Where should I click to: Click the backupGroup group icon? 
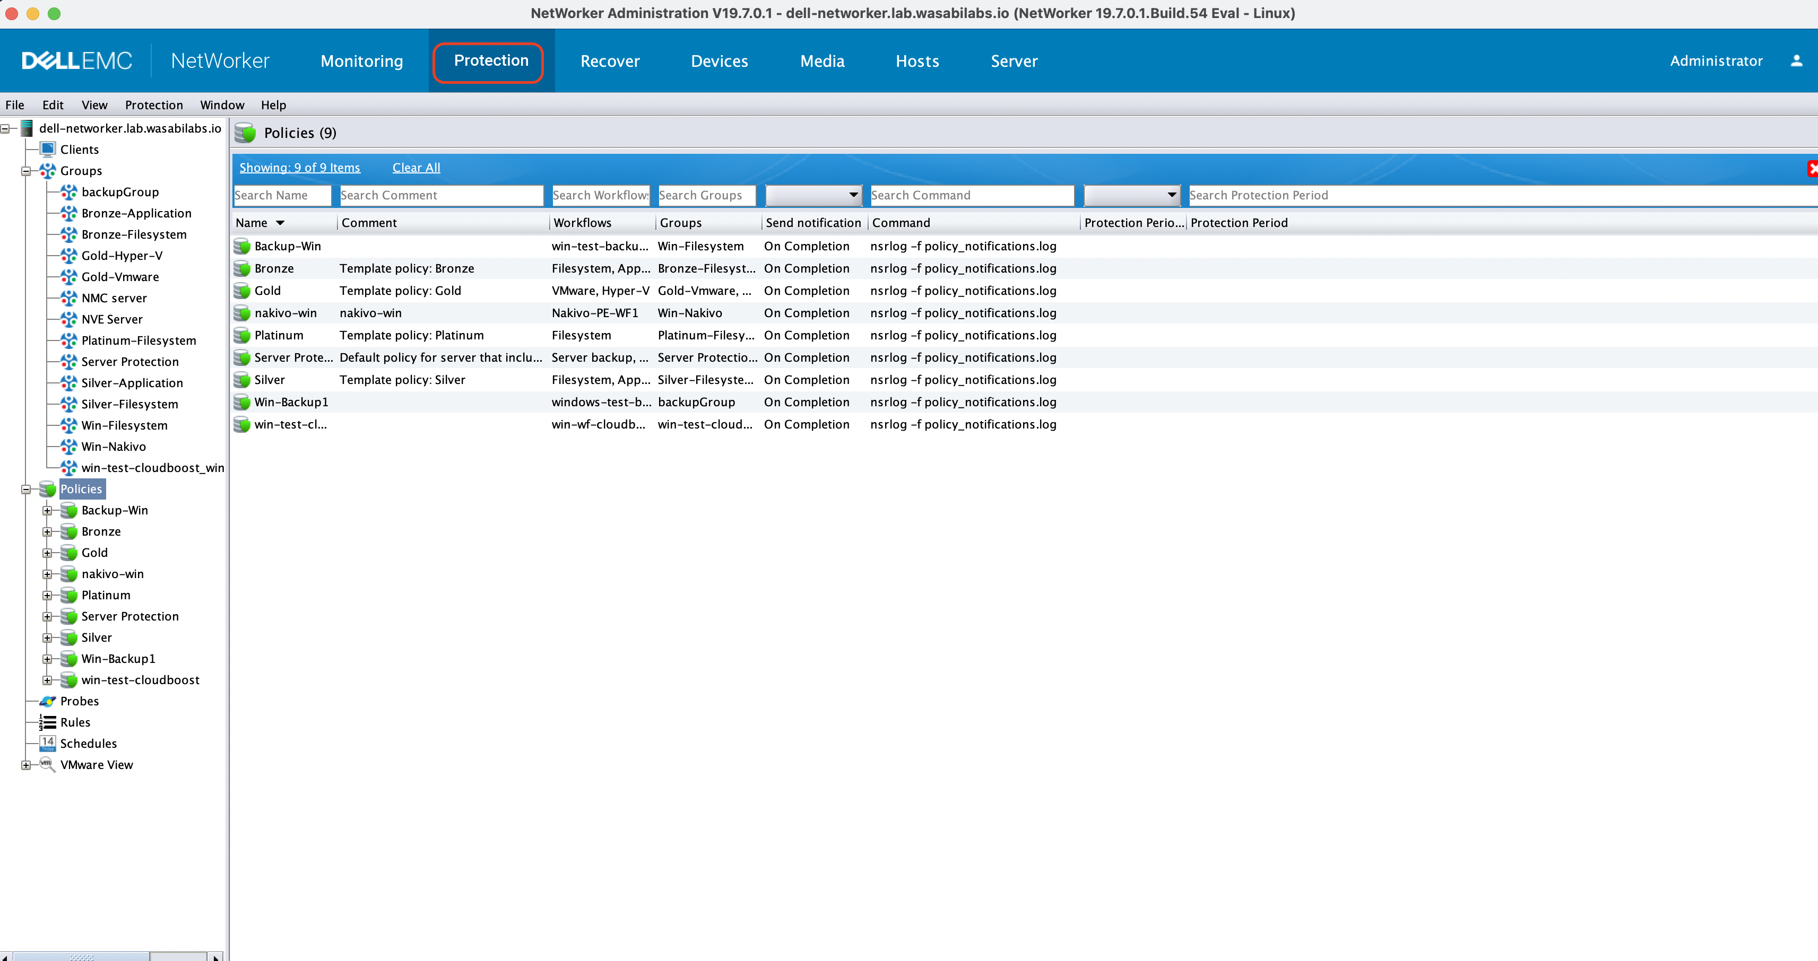68,192
